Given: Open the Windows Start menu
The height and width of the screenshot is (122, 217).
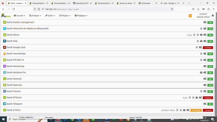Looking at the screenshot, I should click(3, 119).
